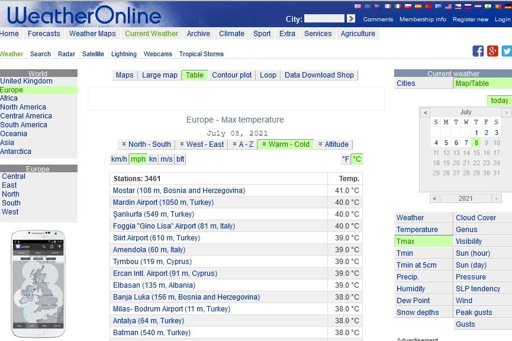Image resolution: width=512 pixels, height=341 pixels.
Task: Click the Turkish flag icon
Action: [x=428, y=6]
